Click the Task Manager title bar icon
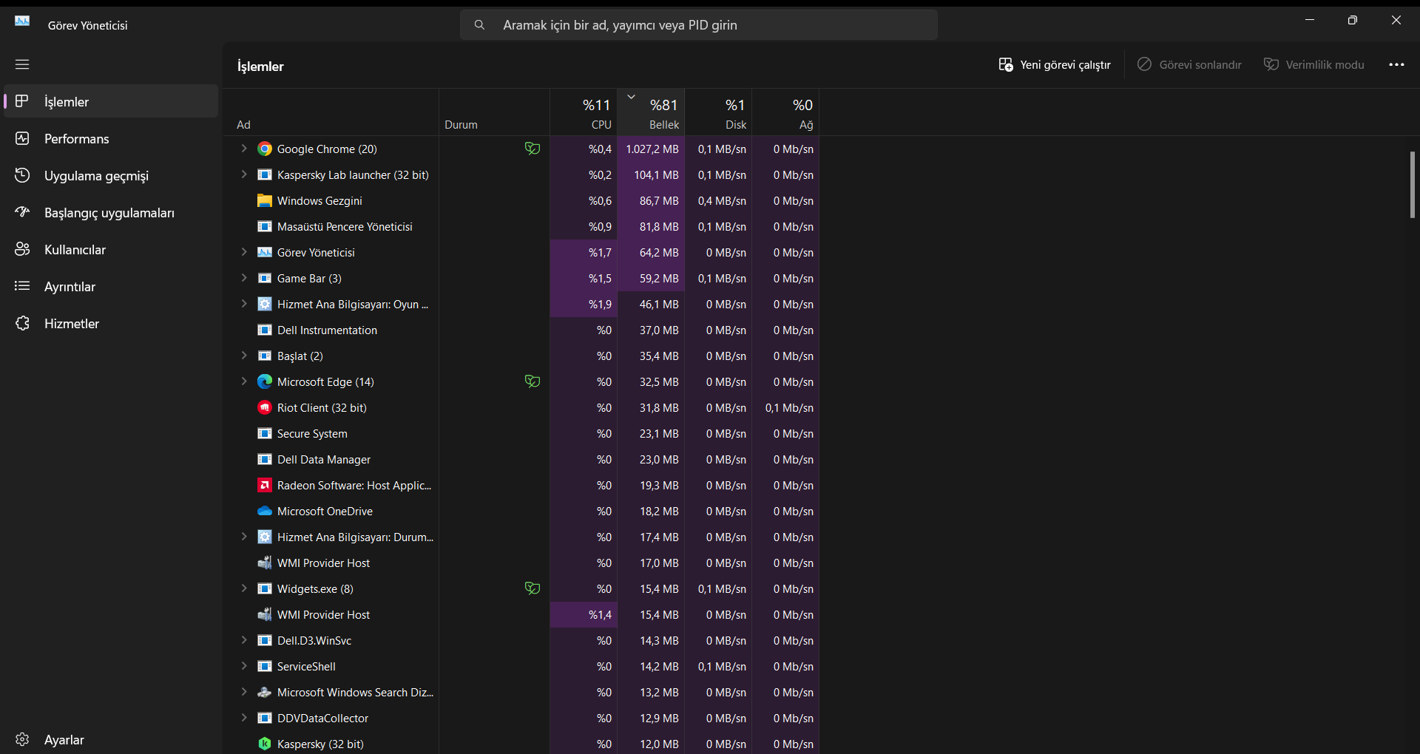The image size is (1420, 754). coord(22,21)
